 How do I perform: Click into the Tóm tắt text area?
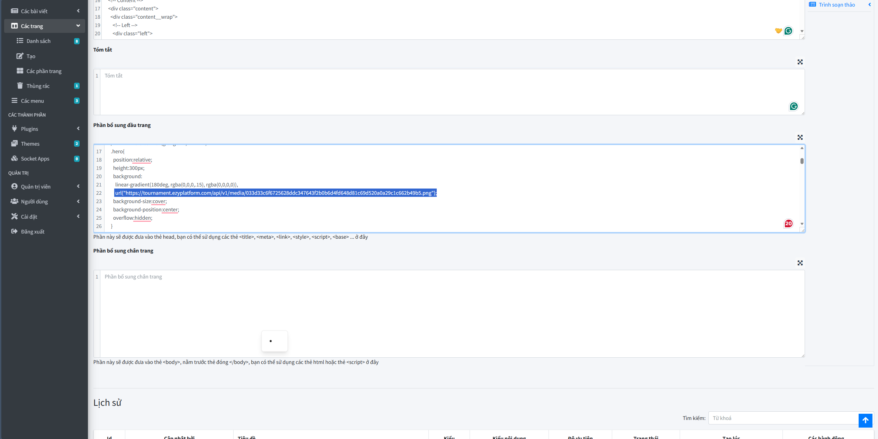pyautogui.click(x=450, y=92)
